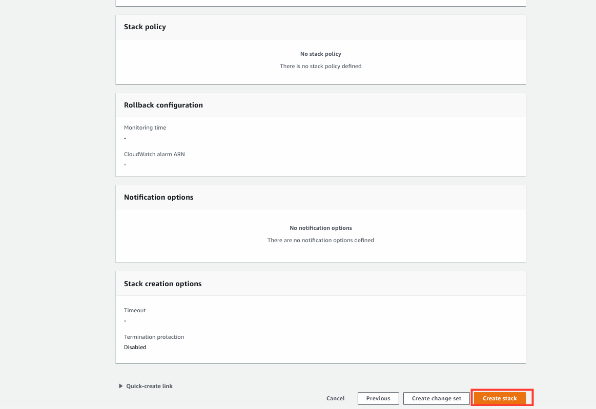Click the Create change set button
Screen dimensions: 596x409
pos(436,398)
